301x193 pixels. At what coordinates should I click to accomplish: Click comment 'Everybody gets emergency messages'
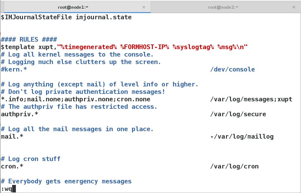pyautogui.click(x=66, y=182)
